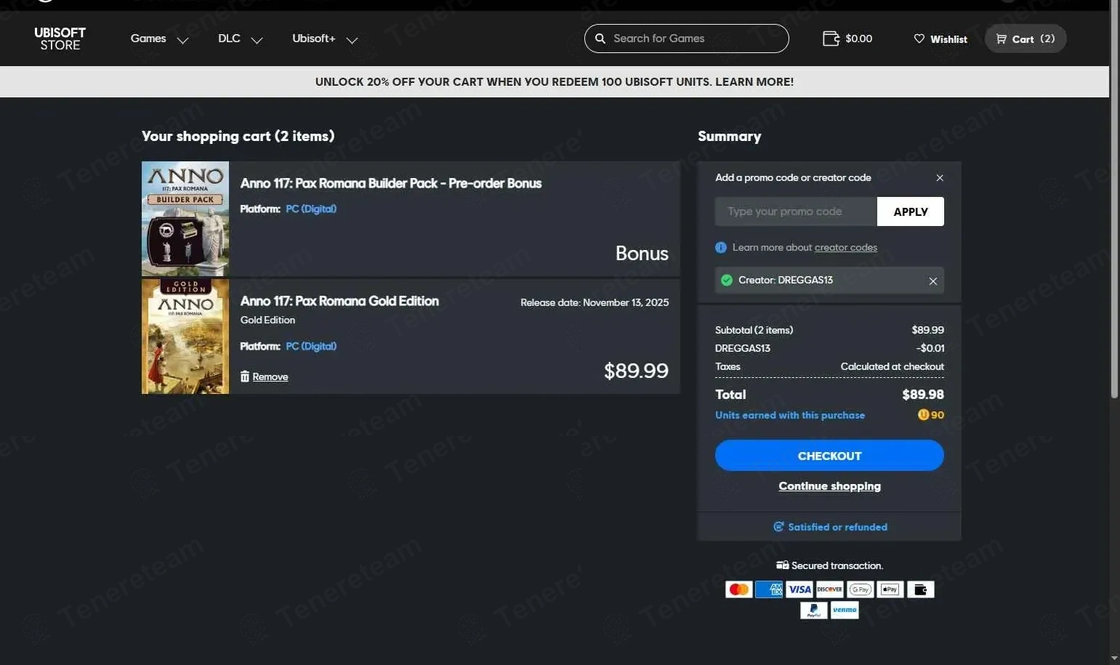Click the blue CHECKOUT button
The width and height of the screenshot is (1120, 665).
pos(829,456)
